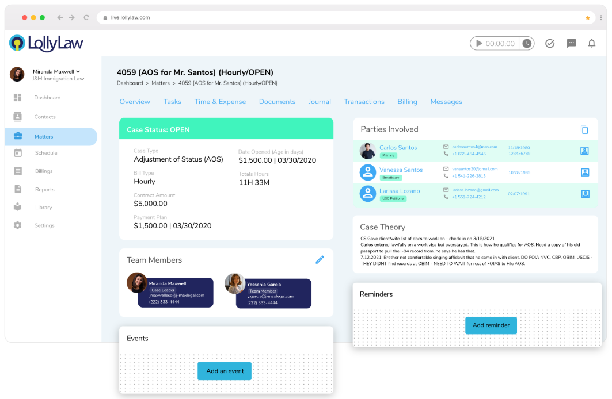This screenshot has width=612, height=399.
Task: Open the contact card icon for Vanessa Santos
Action: 585,172
